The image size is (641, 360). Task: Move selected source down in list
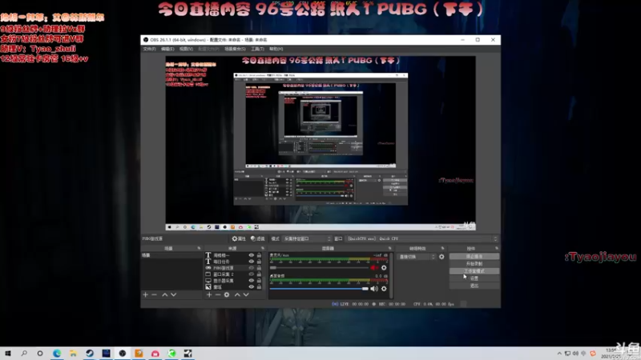coord(246,294)
